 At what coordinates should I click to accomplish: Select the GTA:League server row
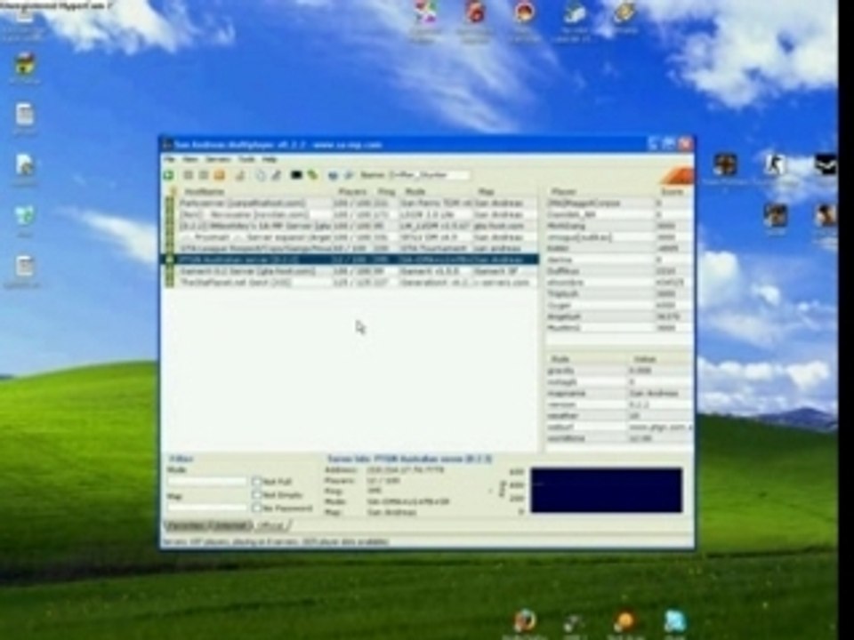pyautogui.click(x=351, y=248)
